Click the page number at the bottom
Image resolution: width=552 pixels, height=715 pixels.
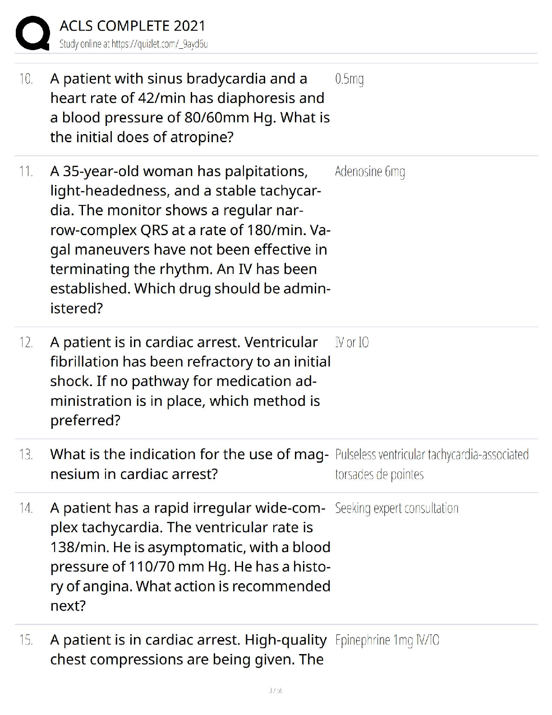pyautogui.click(x=275, y=690)
